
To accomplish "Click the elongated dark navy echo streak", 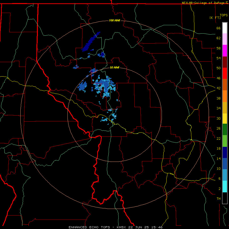I will [91, 42].
